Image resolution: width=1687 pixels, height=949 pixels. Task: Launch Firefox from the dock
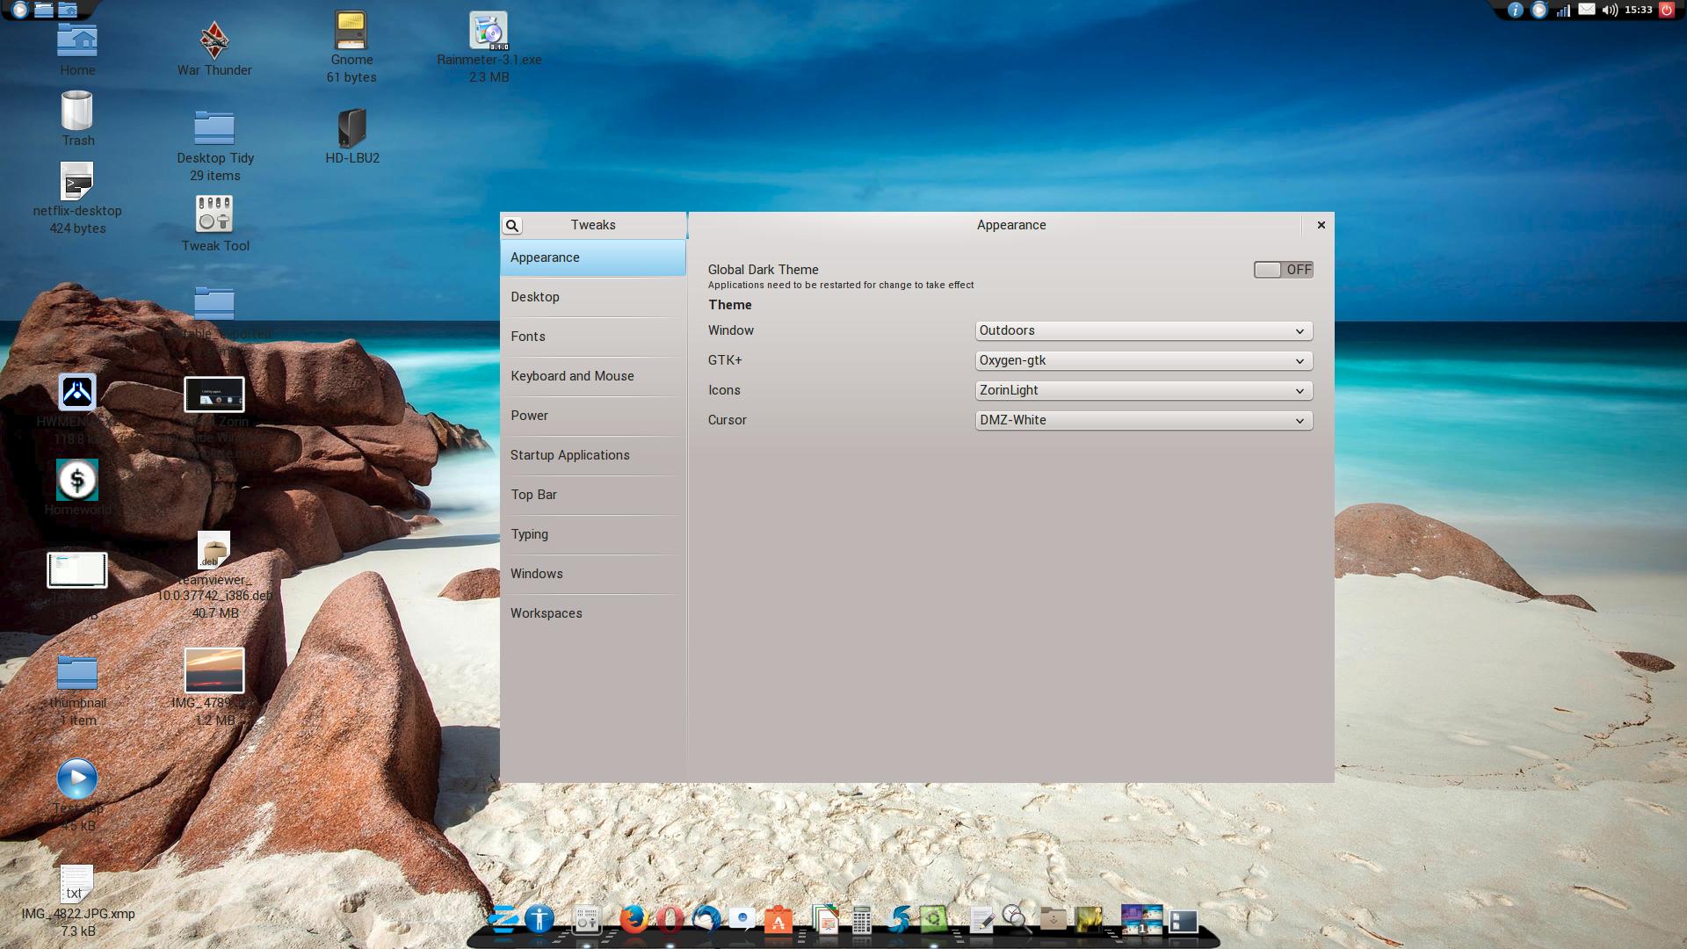[633, 919]
